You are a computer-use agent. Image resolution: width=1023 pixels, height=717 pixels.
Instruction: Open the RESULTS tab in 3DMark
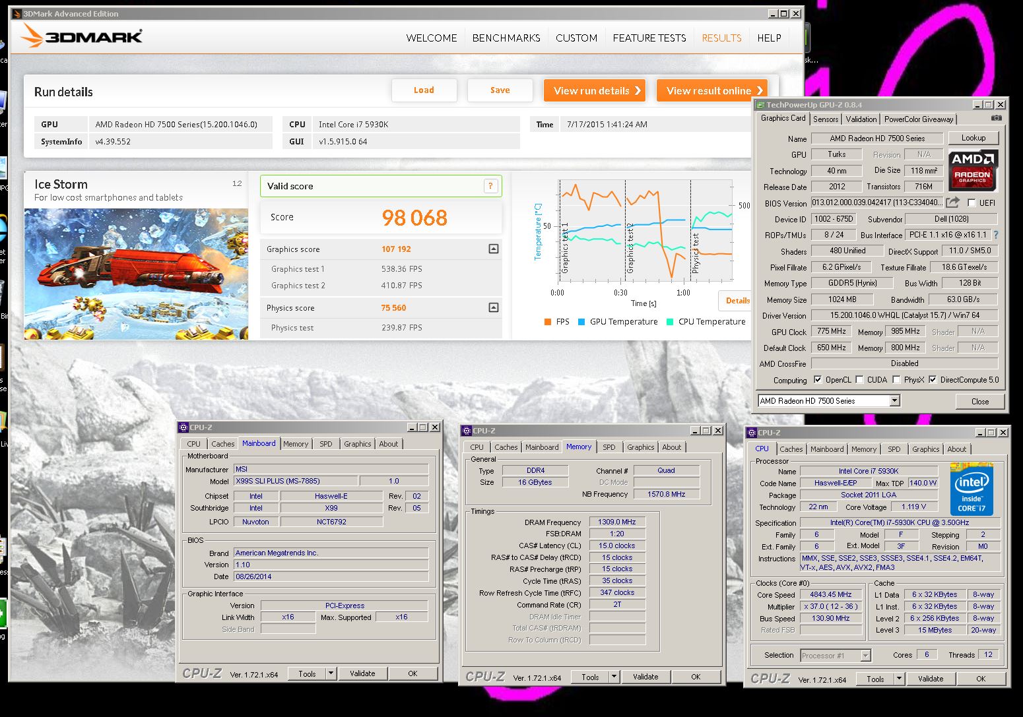coord(721,38)
